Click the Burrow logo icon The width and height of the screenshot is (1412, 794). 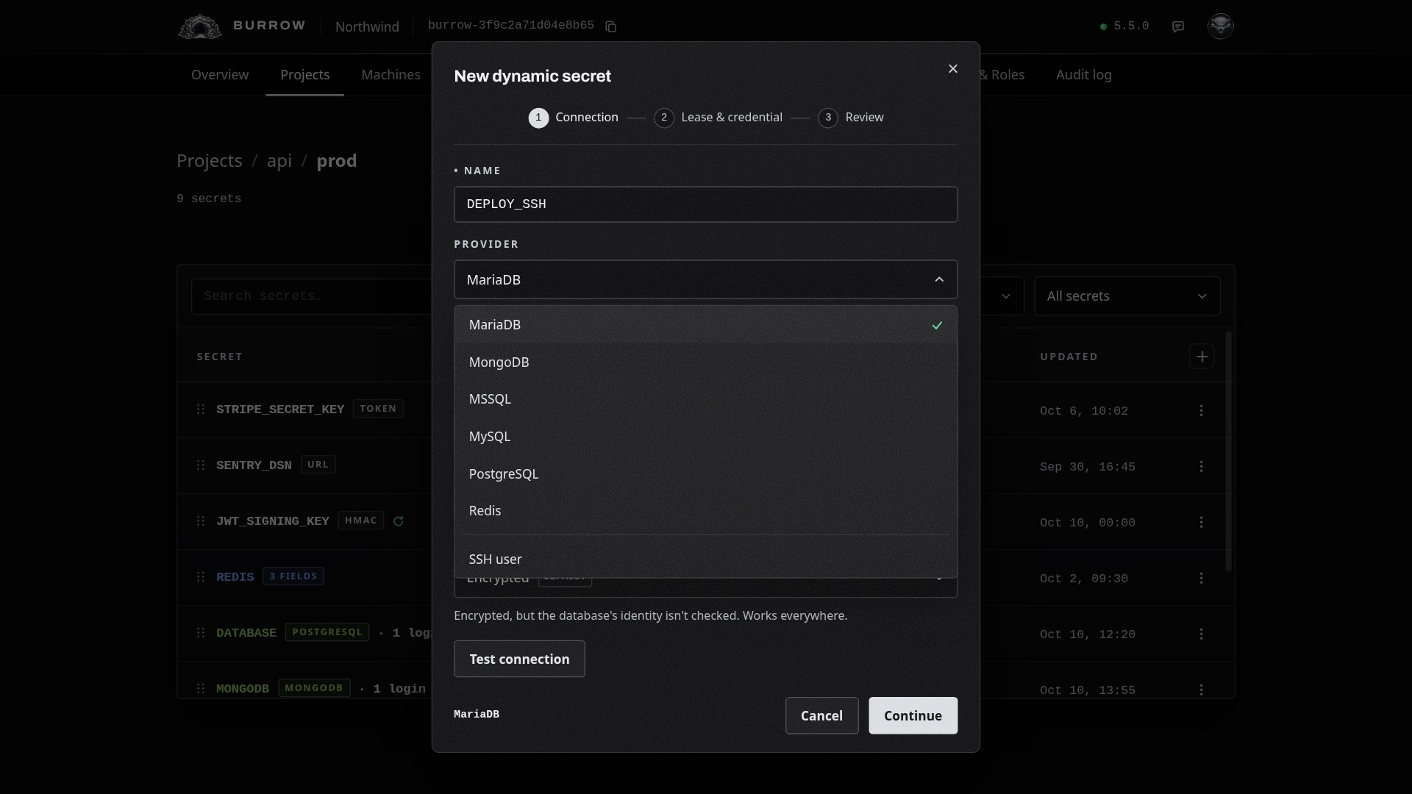click(199, 26)
